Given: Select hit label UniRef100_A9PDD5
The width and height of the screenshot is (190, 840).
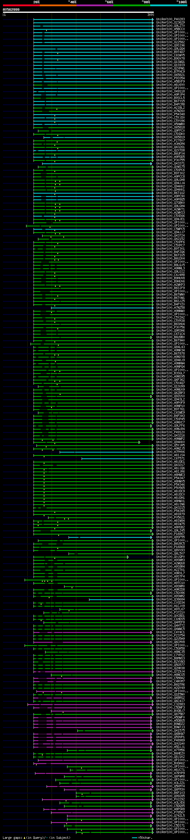Looking at the screenshot, I should coord(170,157).
